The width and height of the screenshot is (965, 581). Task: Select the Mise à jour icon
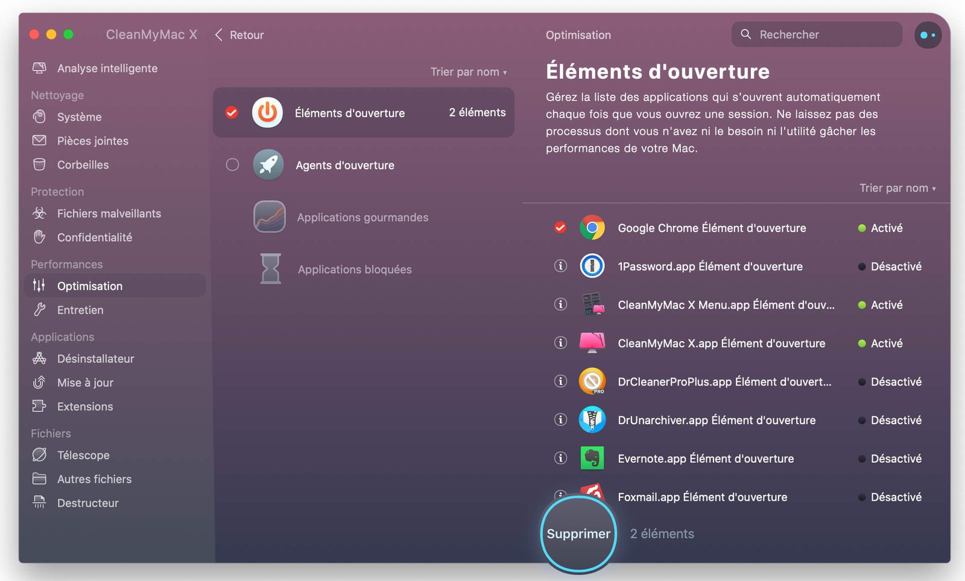39,383
